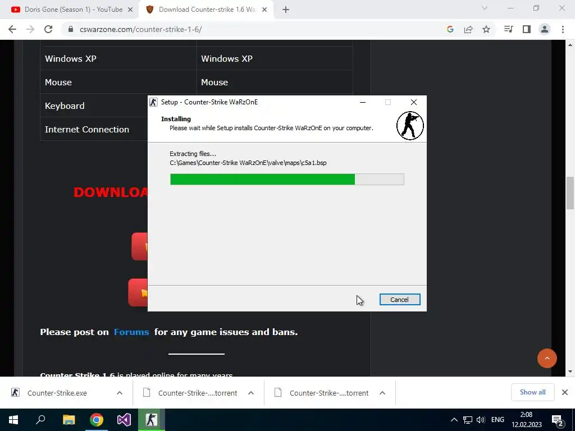This screenshot has width=575, height=431.
Task: Click the 'Internet Connection' table cell
Action: pyautogui.click(x=94, y=130)
